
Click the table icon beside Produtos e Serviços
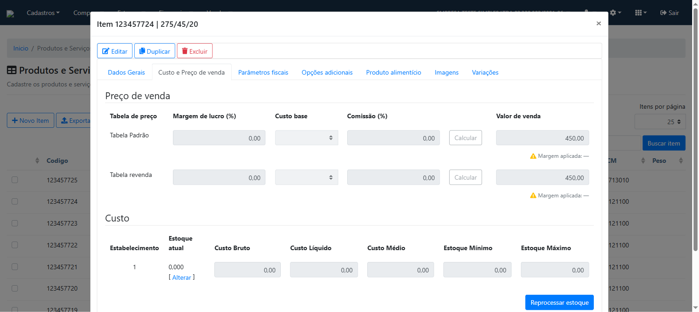[x=12, y=70]
